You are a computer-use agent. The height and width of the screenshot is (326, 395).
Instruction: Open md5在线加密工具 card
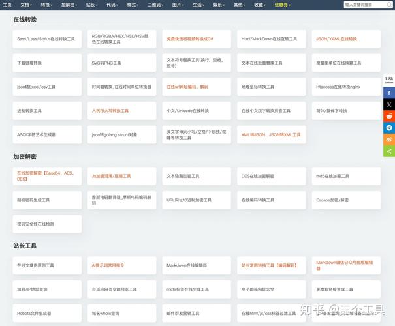tap(346, 176)
